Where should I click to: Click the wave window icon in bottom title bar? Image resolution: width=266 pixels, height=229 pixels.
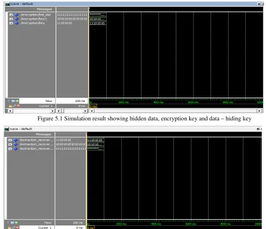(x=7, y=129)
